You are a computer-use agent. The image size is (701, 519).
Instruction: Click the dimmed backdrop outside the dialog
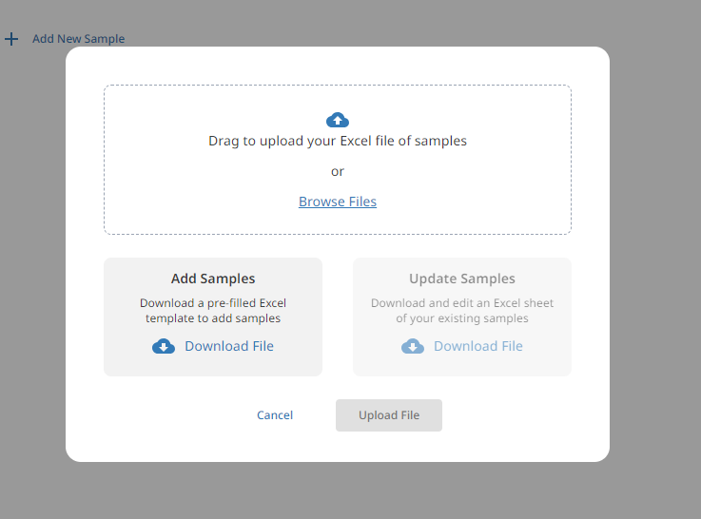[656, 285]
